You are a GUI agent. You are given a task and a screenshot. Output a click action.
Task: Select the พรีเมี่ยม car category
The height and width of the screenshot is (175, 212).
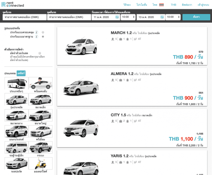coord(41,133)
